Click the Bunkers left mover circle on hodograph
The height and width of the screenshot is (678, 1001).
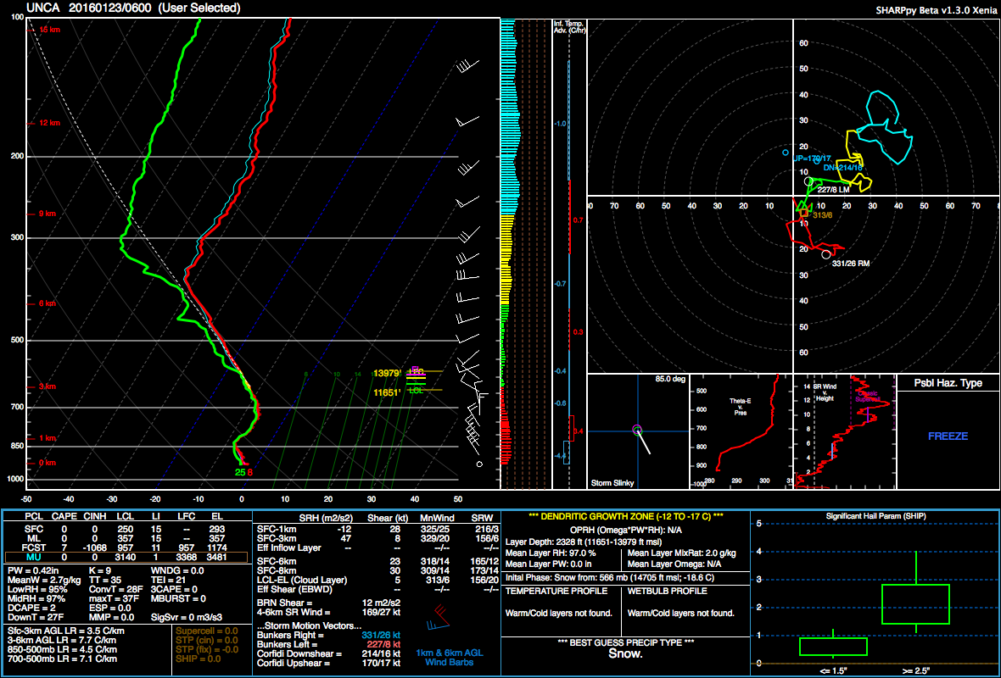(808, 181)
